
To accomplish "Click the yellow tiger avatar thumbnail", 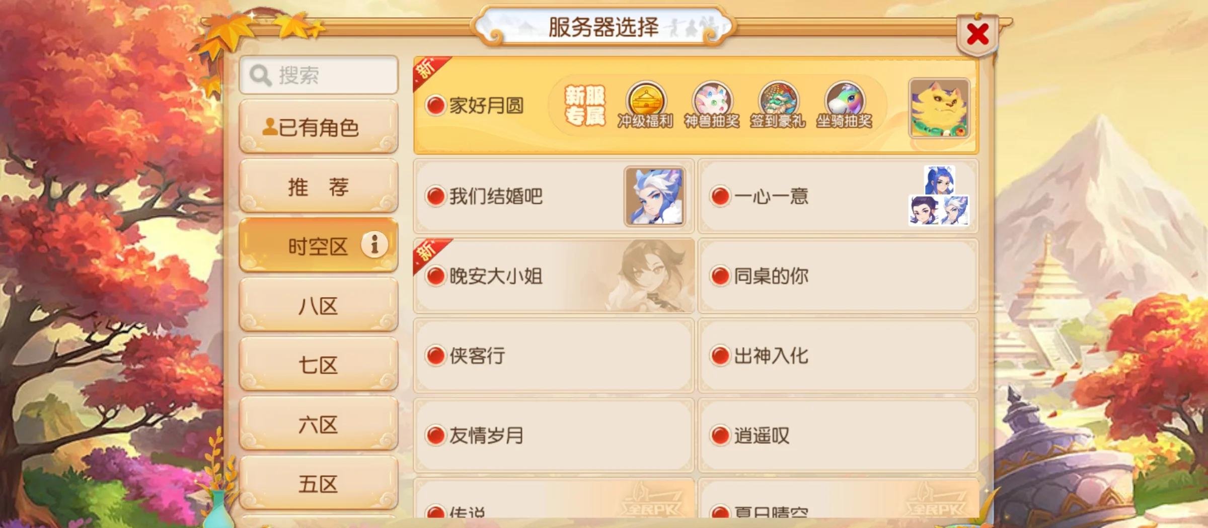I will [939, 108].
